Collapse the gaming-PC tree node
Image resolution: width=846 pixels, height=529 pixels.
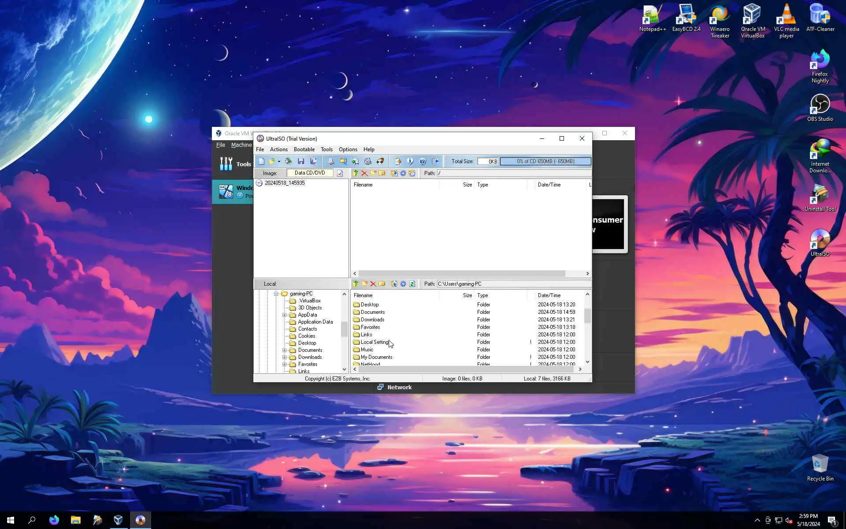click(x=276, y=294)
